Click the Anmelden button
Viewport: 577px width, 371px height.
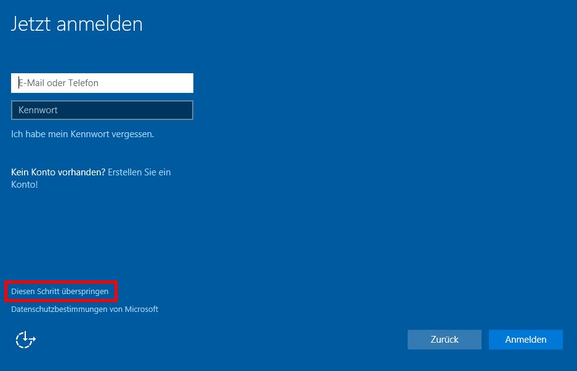pyautogui.click(x=525, y=340)
